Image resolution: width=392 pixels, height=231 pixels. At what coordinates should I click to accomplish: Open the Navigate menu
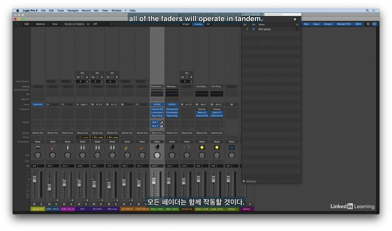[73, 10]
